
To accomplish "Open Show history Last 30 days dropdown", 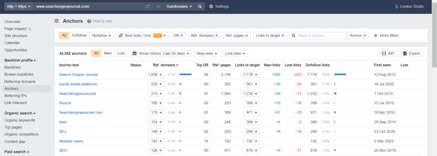I will (x=160, y=53).
